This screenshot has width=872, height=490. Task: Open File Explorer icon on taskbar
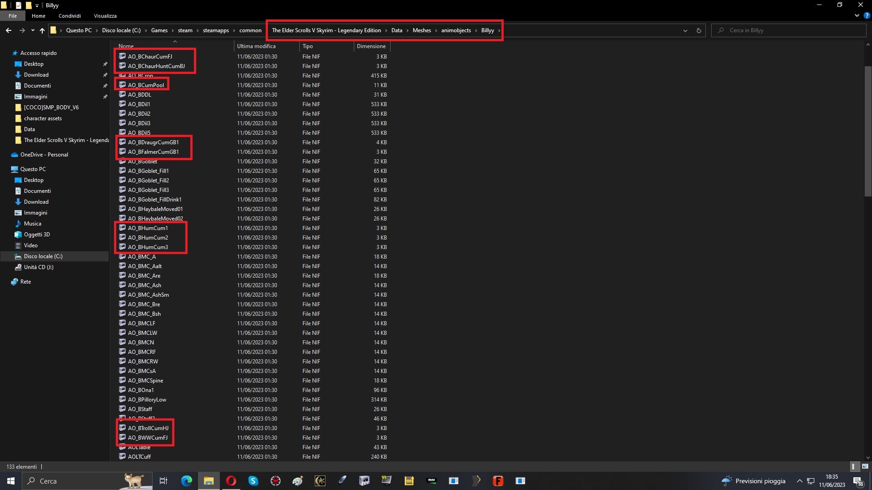coord(208,481)
